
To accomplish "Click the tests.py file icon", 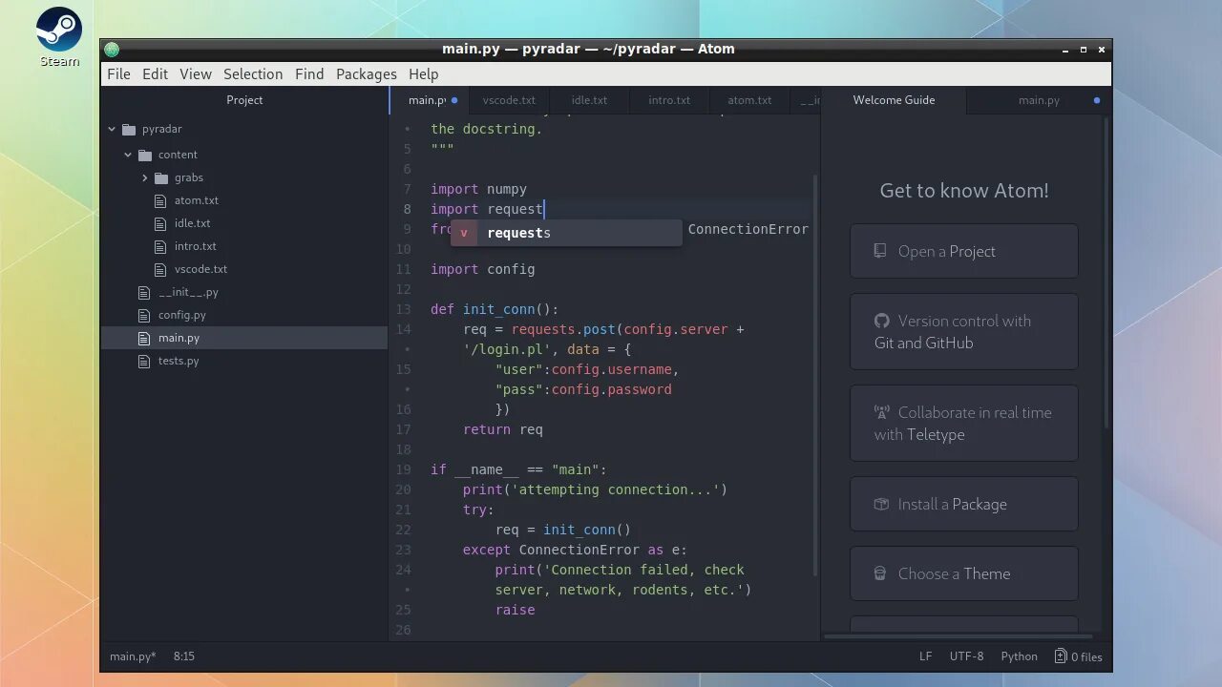I will coord(145,361).
